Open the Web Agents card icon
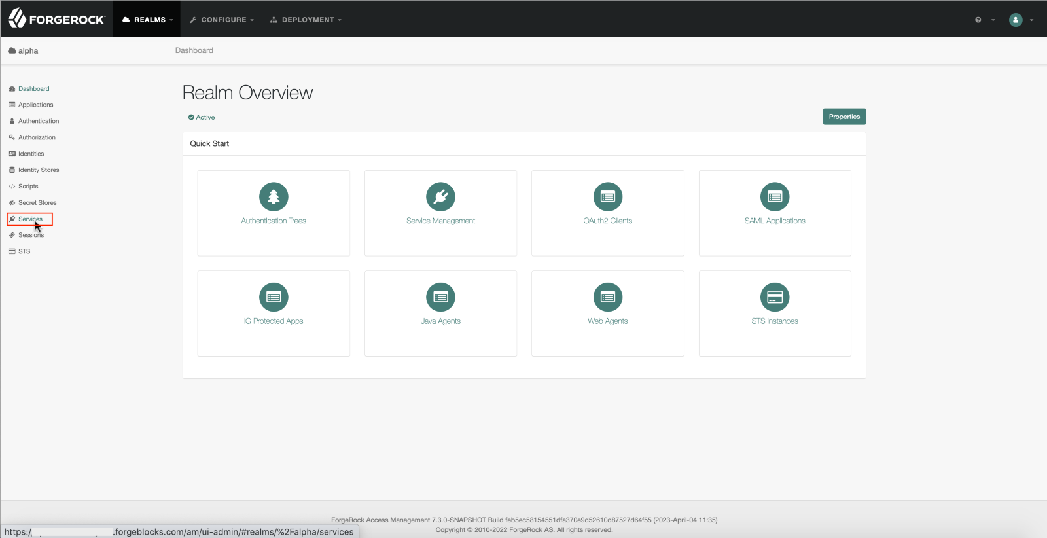The width and height of the screenshot is (1047, 538). 608,297
